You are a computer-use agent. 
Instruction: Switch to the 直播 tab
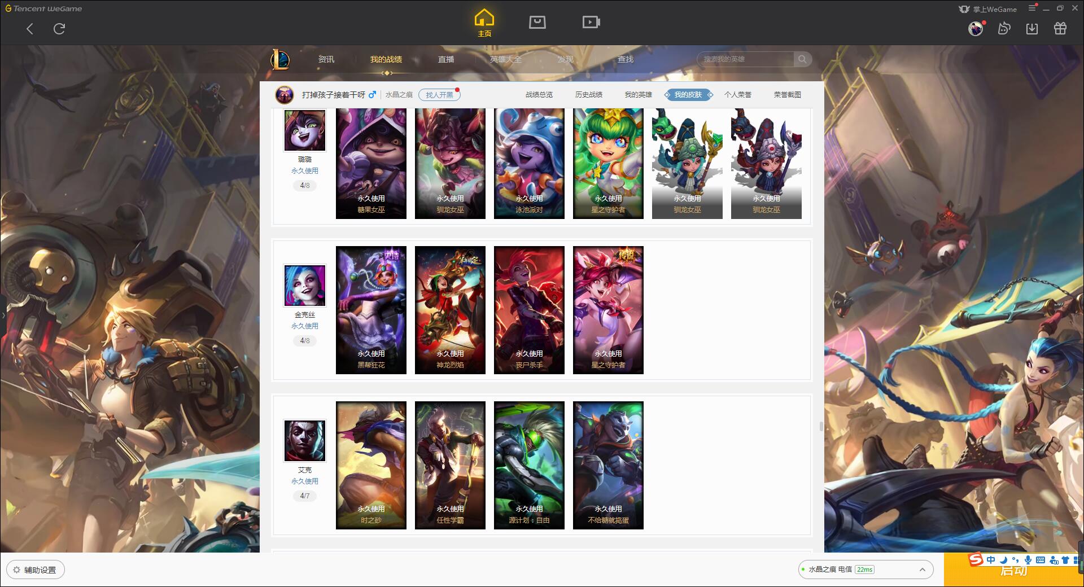(x=446, y=59)
